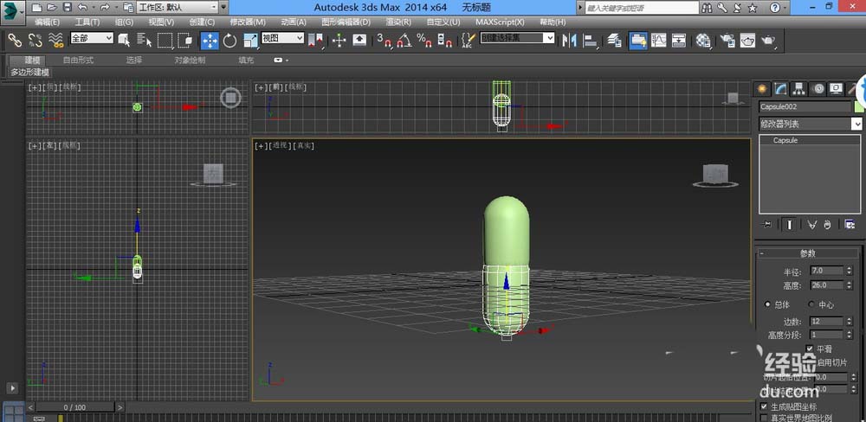Open the Curve Editor

659,41
